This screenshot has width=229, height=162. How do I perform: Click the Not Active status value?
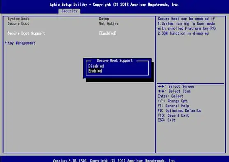coord(109,23)
